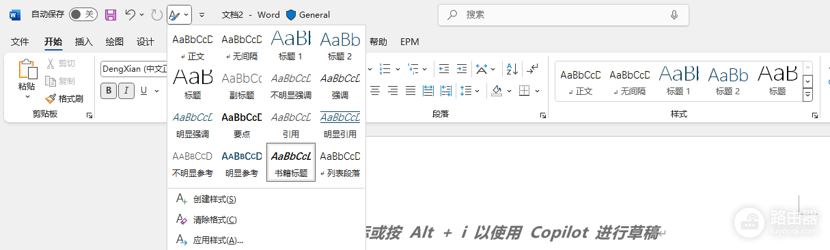
Task: Click the Cut (剪切) scissors button
Action: tap(61, 64)
